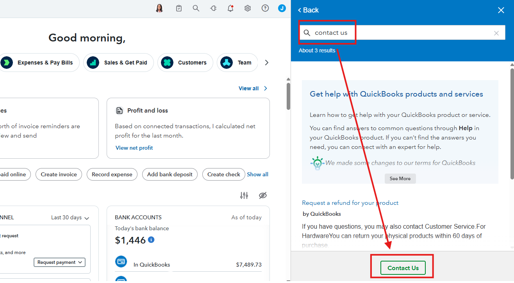Open the Request payment dropdown
514x283 pixels.
pyautogui.click(x=59, y=262)
